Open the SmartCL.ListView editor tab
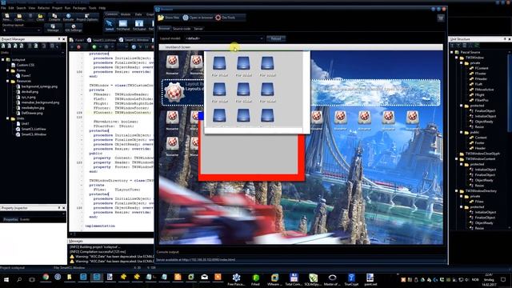Image resolution: width=512 pixels, height=288 pixels. click(x=102, y=40)
